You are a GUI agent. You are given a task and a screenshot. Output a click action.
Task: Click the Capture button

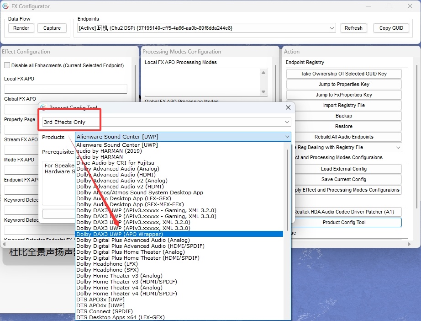(x=52, y=28)
